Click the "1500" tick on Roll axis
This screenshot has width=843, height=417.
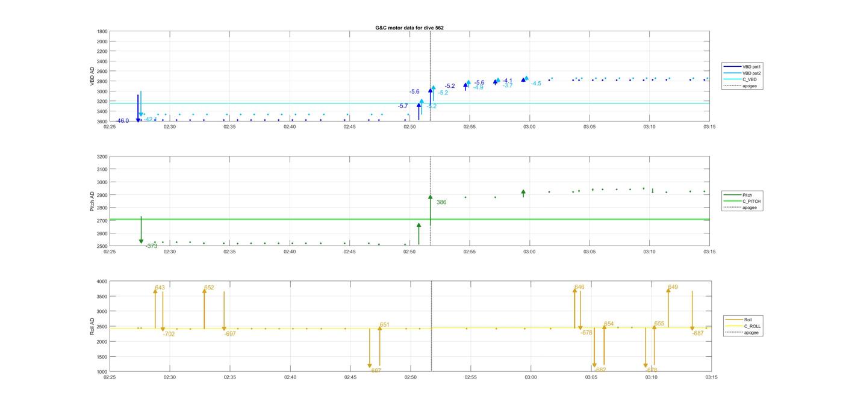click(102, 357)
